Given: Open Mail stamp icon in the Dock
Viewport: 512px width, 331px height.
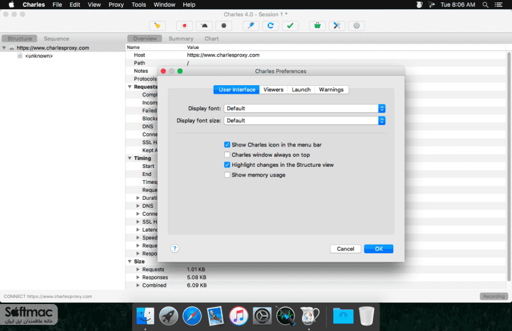Looking at the screenshot, I should pyautogui.click(x=216, y=316).
